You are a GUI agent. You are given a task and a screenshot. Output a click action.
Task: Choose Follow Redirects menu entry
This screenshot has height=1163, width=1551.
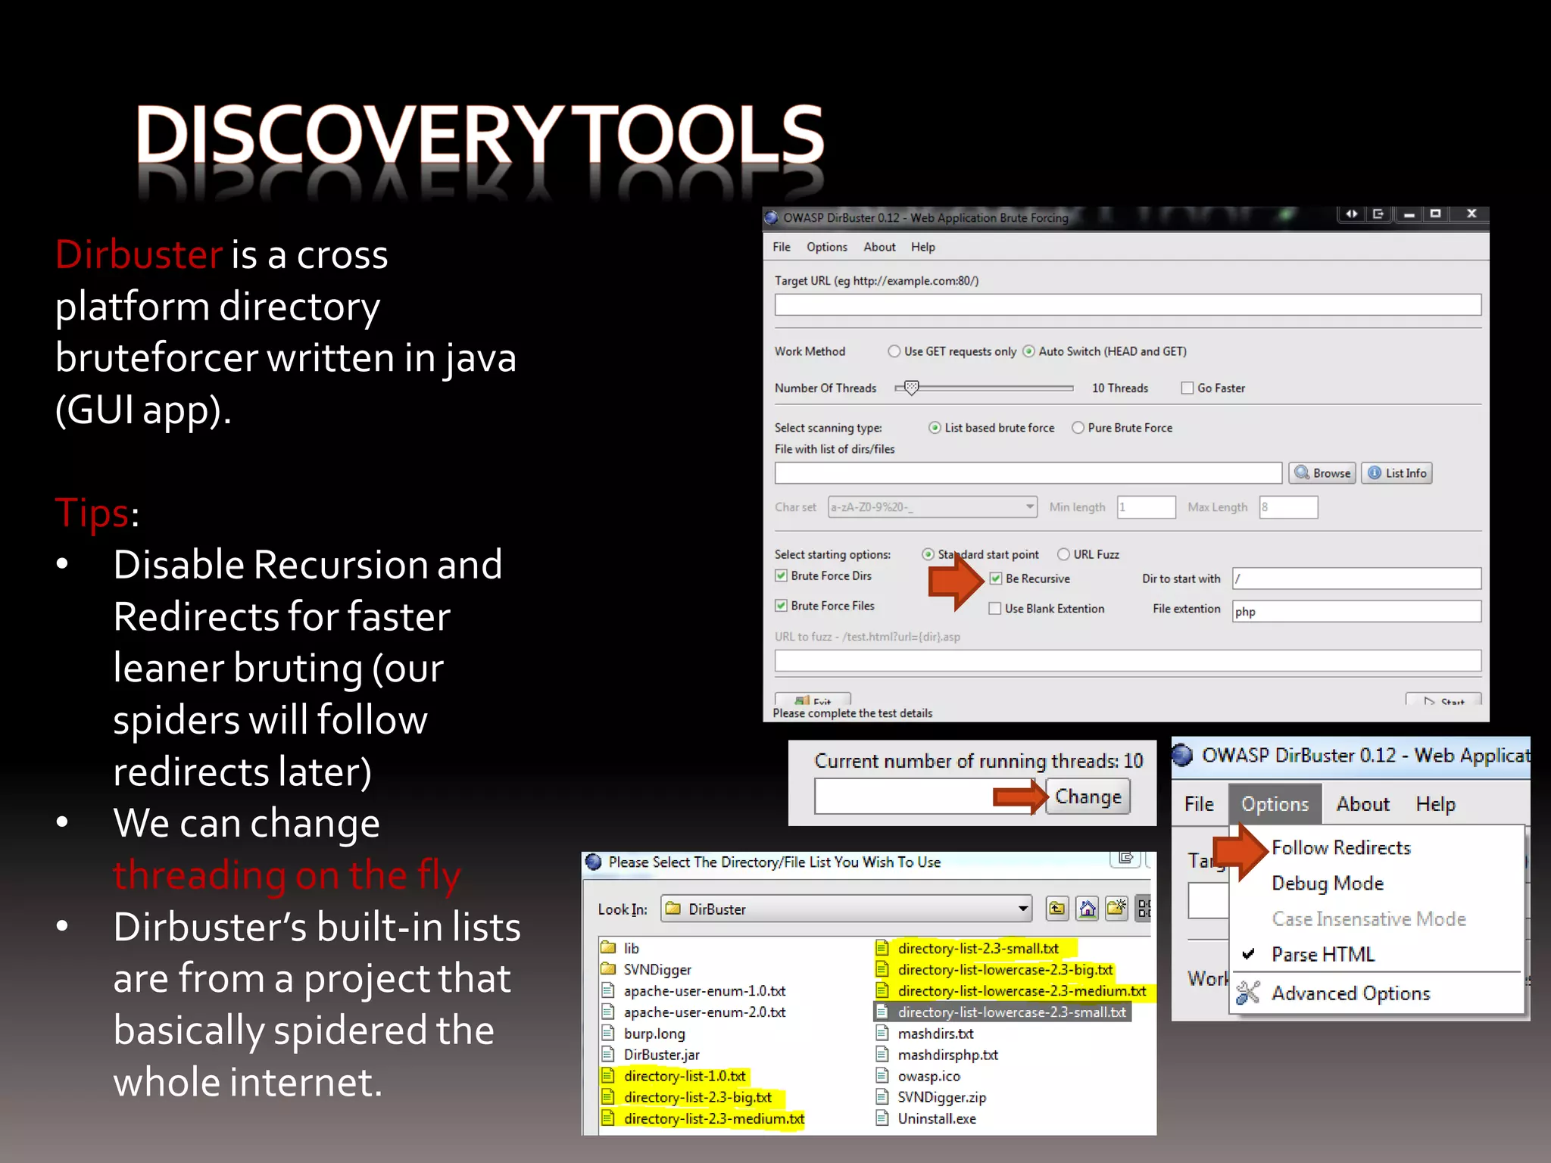(1341, 848)
